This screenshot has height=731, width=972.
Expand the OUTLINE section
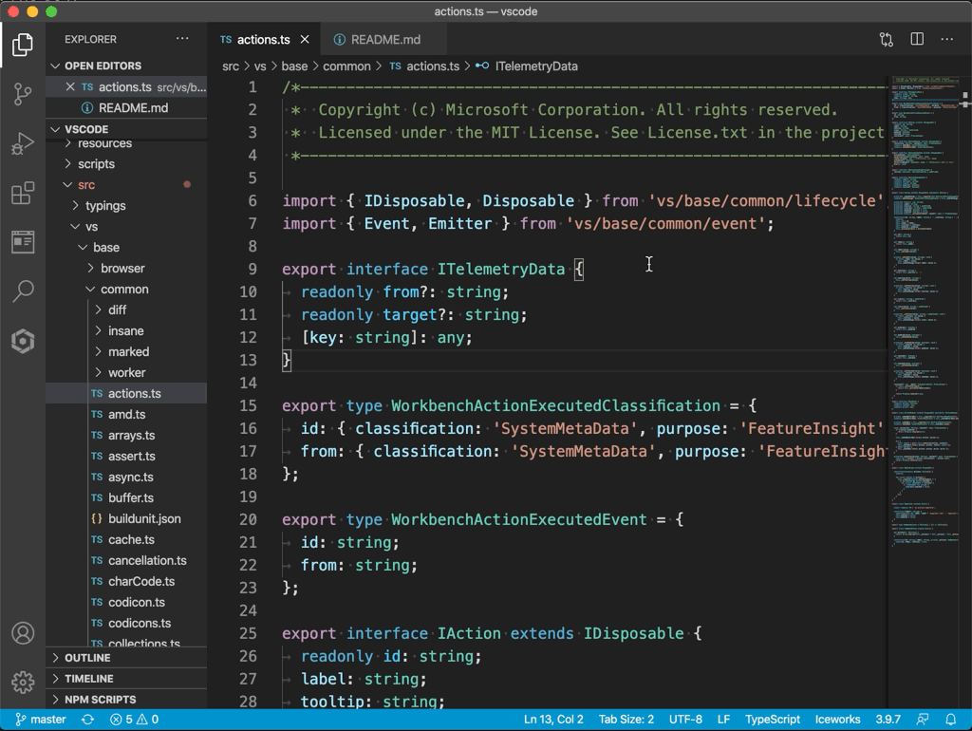tap(87, 658)
